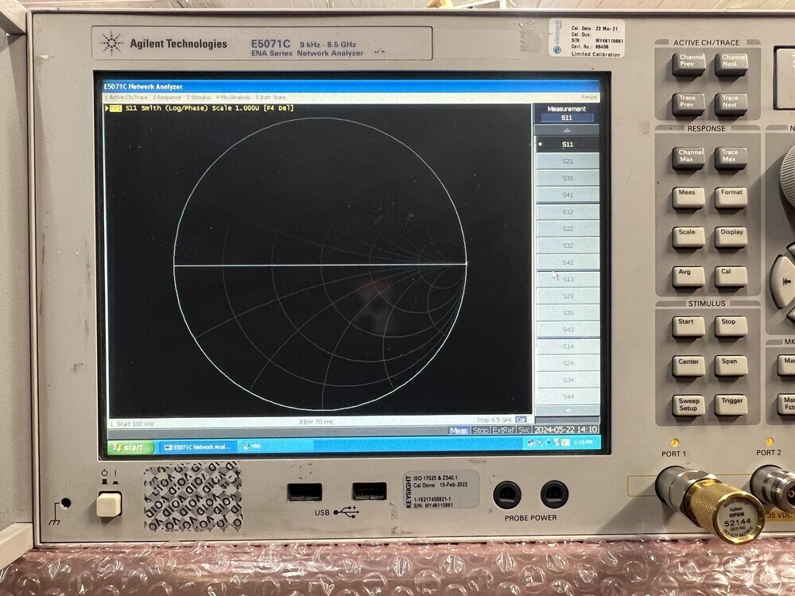Click the Stop status indicator
Image resolution: width=795 pixels, height=596 pixels.
click(480, 430)
